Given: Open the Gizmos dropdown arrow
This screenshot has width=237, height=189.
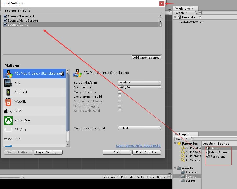Looking at the screenshot, I should (x=169, y=177).
